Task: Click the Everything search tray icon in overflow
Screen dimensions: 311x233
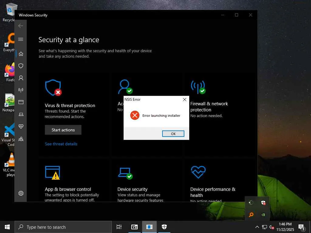Action: pos(251,214)
